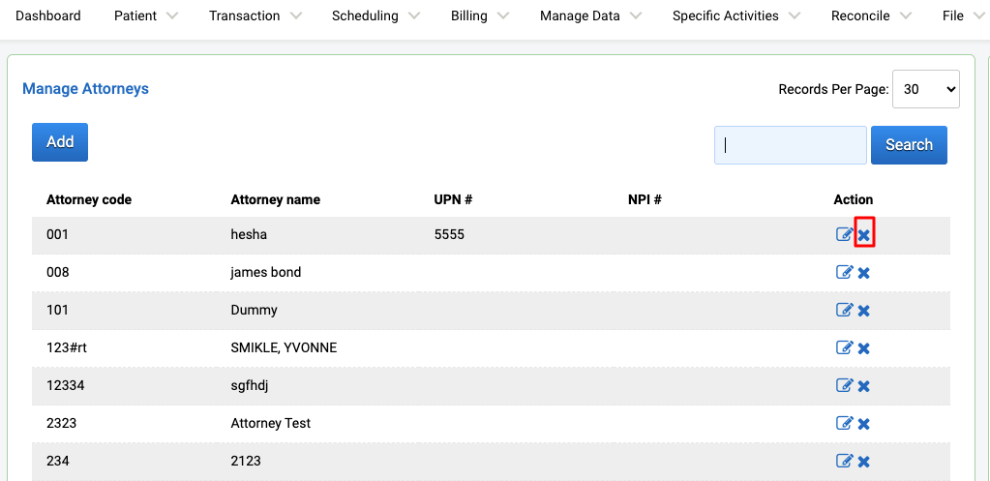Delete attorney 2123 with code 234
The height and width of the screenshot is (481, 990).
click(864, 462)
